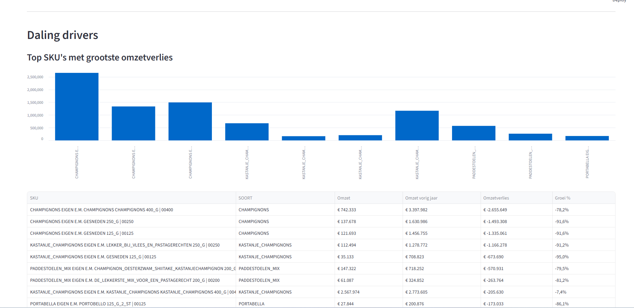Click SKU cell 'CHAMPIGNONS EIGEN E.M. GESNEDEN 125_G'
Image resolution: width=634 pixels, height=308 pixels.
pos(132,233)
